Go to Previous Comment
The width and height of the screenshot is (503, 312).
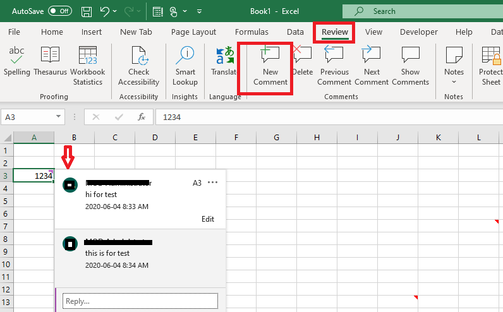pyautogui.click(x=334, y=66)
